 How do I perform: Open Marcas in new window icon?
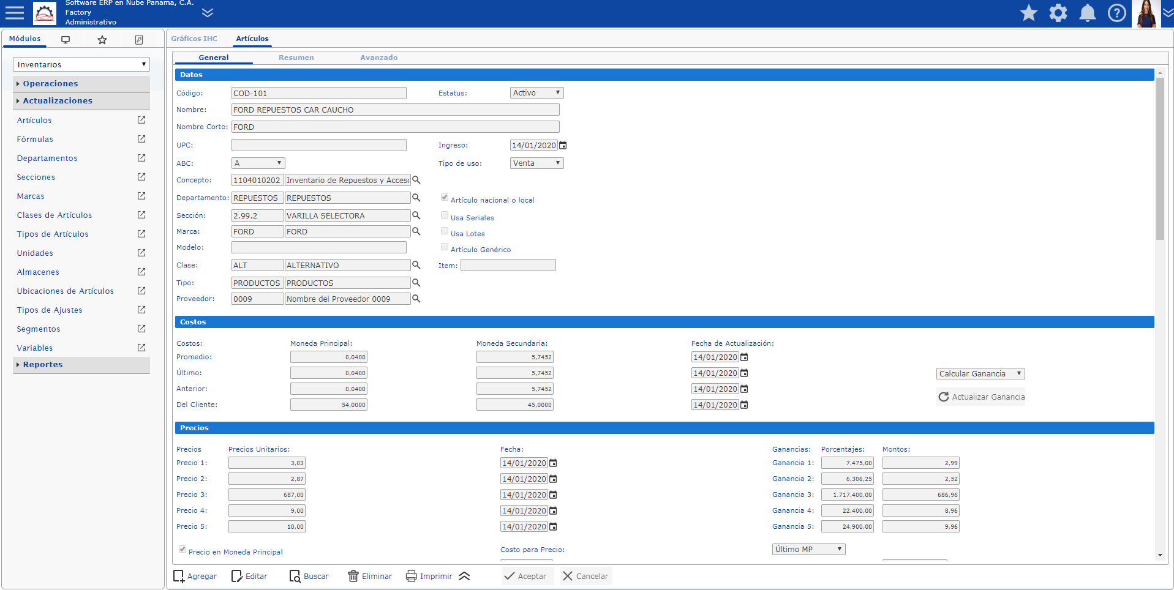pyautogui.click(x=141, y=196)
